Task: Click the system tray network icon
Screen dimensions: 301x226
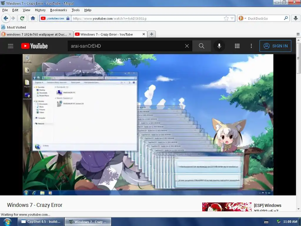Action: point(278,222)
